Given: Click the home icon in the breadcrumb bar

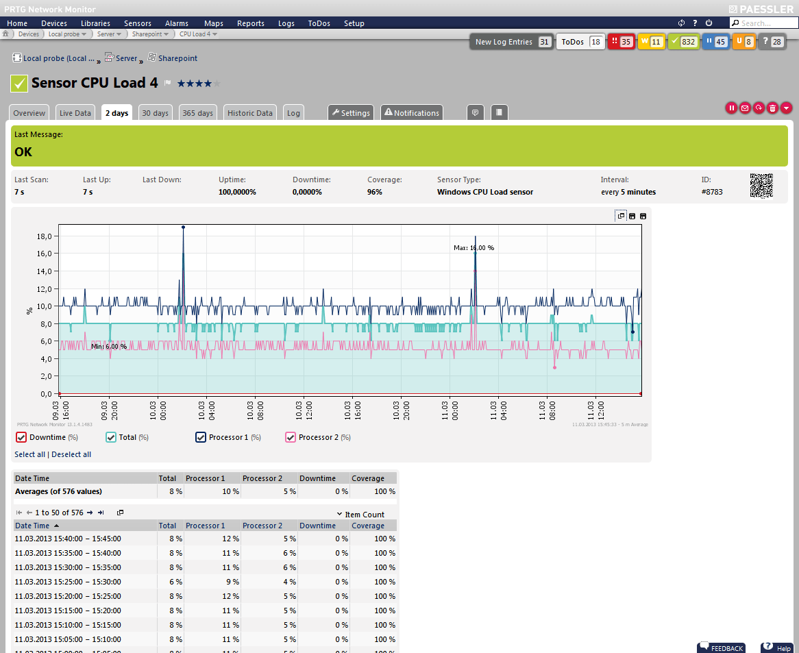Looking at the screenshot, I should [x=5, y=34].
